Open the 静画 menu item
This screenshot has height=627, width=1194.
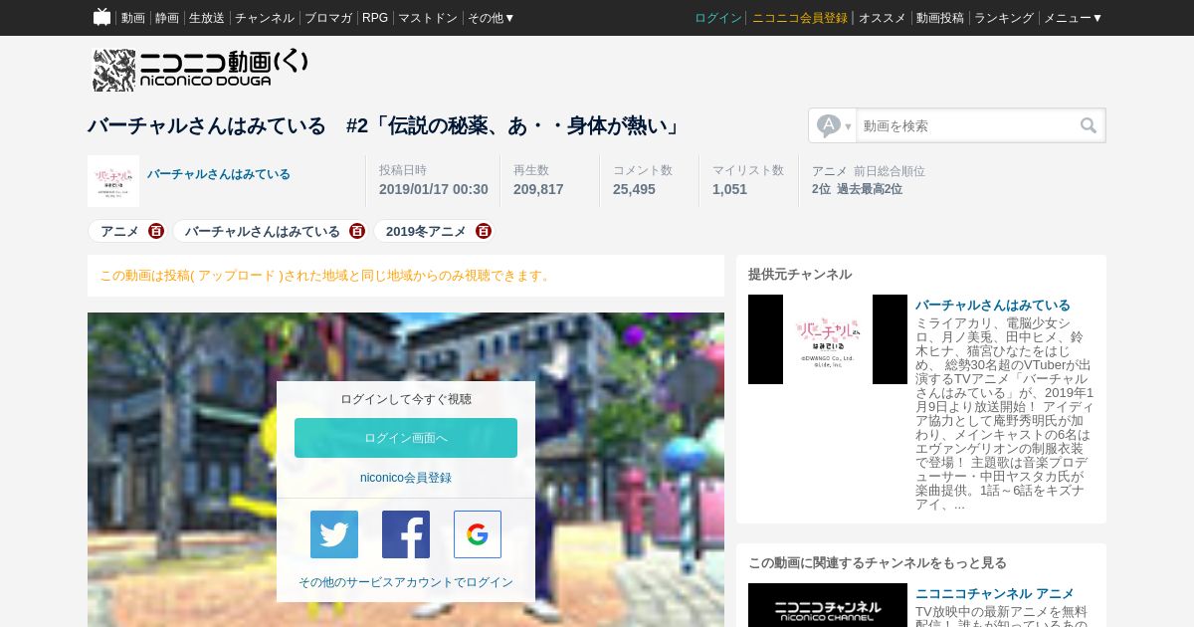coord(167,18)
